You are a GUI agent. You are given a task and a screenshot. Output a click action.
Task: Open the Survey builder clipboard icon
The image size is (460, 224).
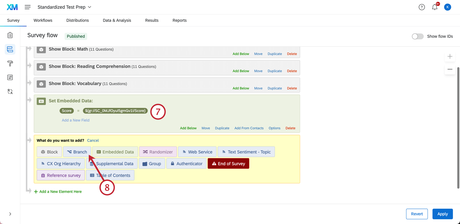(10, 35)
